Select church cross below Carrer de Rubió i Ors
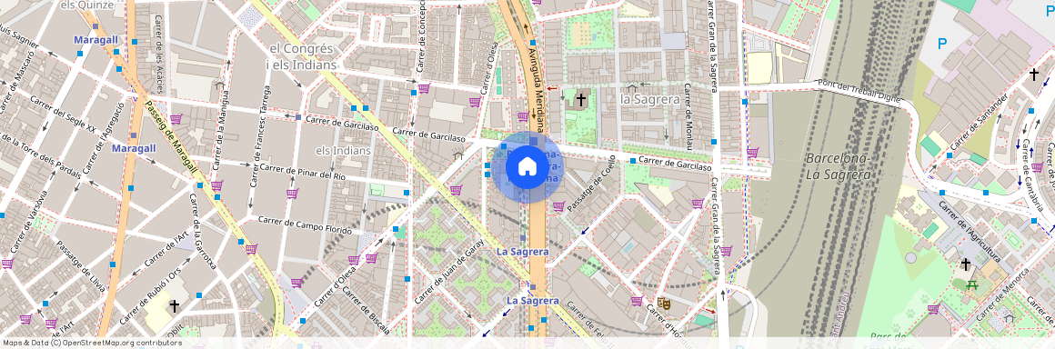Viewport: 1055px width, 349px height. [x=175, y=306]
